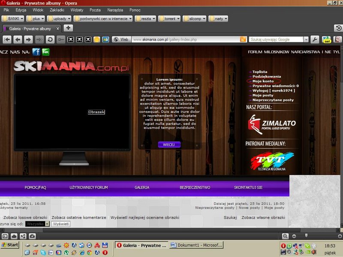
Task: Open Nieprzeczytane posty in the right sidebar
Action: coord(273,100)
